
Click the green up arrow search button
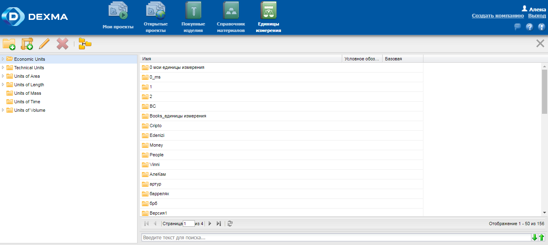click(x=542, y=238)
